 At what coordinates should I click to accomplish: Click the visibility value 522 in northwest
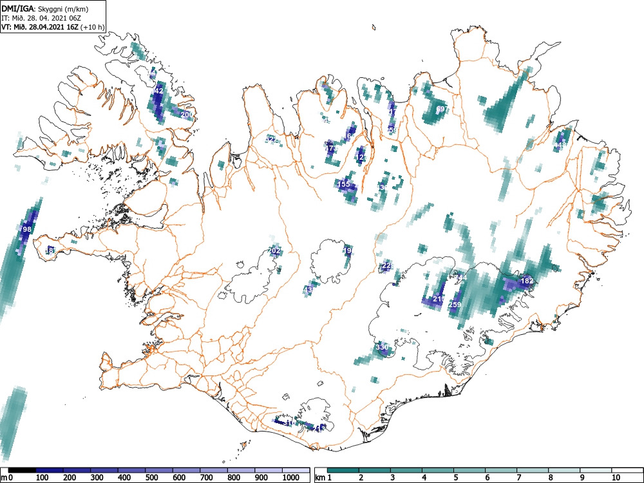pyautogui.click(x=271, y=140)
